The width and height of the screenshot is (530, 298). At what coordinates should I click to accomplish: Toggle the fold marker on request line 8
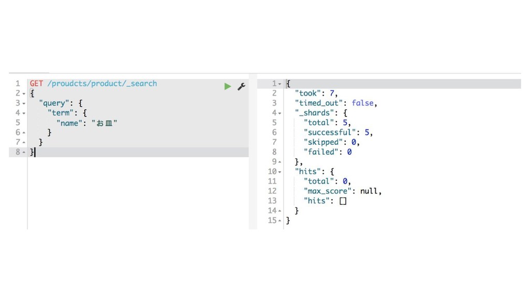click(24, 153)
